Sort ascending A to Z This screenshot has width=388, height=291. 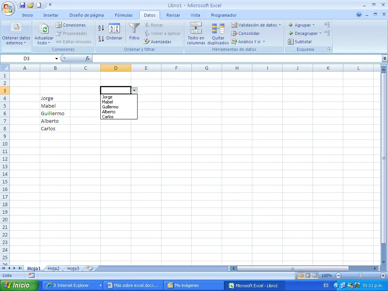[101, 28]
